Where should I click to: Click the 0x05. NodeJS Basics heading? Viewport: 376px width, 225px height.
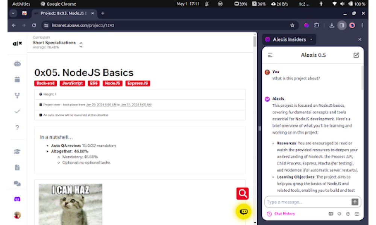click(84, 73)
